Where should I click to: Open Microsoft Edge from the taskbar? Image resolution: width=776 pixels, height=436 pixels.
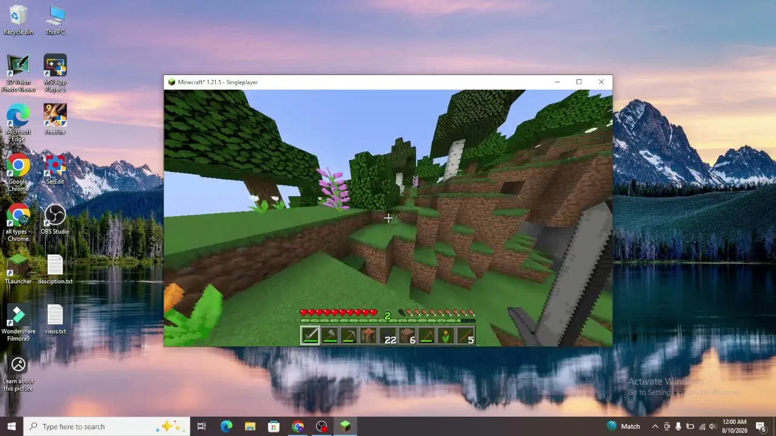226,426
